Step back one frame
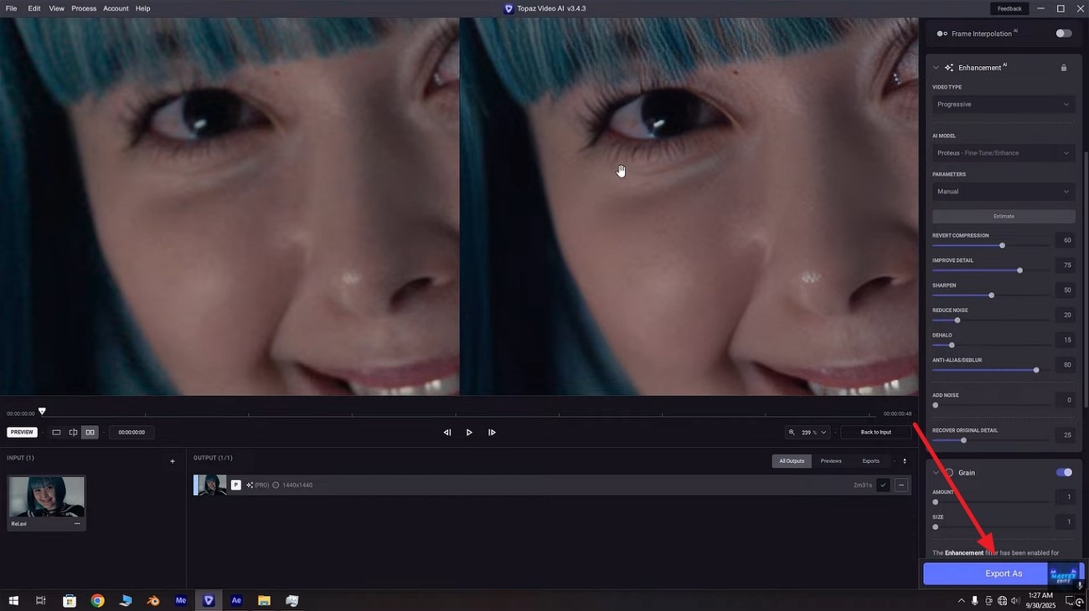Image resolution: width=1089 pixels, height=611 pixels. click(447, 433)
